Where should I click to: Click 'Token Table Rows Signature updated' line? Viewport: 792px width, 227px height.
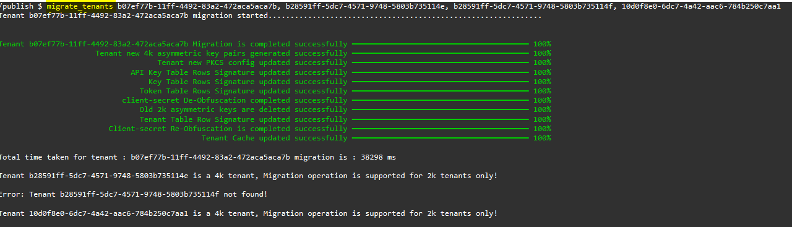[x=243, y=91]
